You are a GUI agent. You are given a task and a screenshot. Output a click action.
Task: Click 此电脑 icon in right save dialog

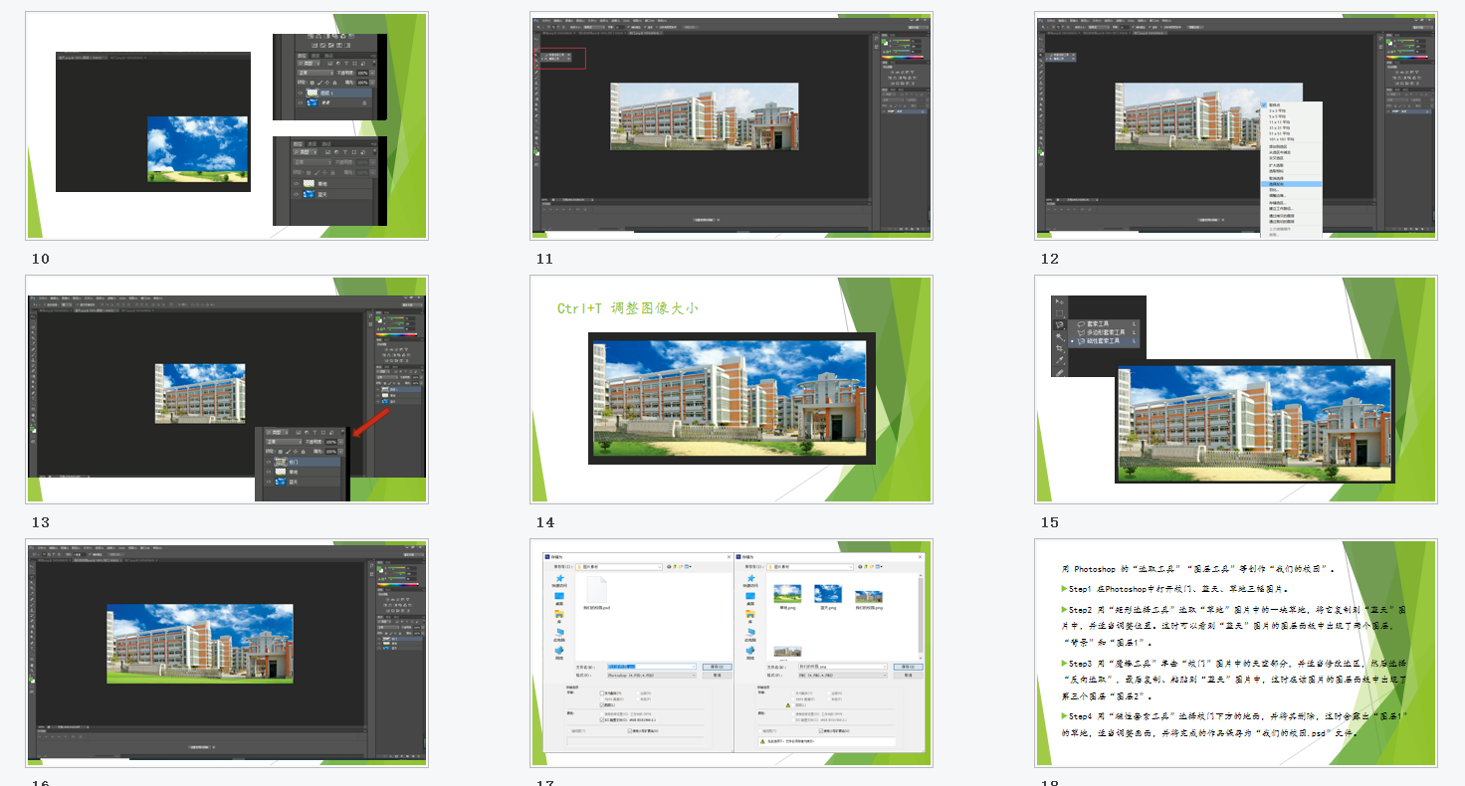pos(751,633)
